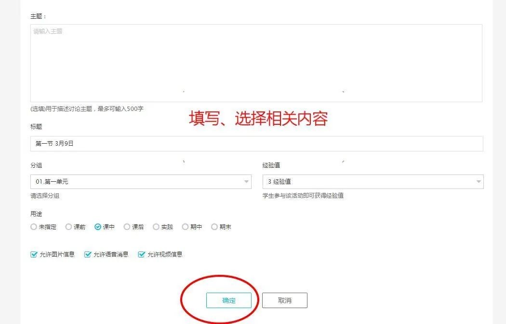Click the 课中 label text
Image resolution: width=506 pixels, height=324 pixels.
coord(109,227)
